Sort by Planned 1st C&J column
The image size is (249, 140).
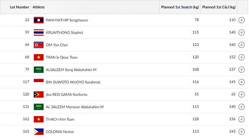[x=219, y=7]
